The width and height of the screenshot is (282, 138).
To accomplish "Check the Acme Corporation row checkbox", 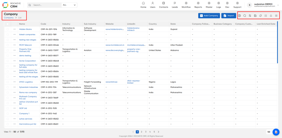I will pyautogui.click(x=7, y=61).
